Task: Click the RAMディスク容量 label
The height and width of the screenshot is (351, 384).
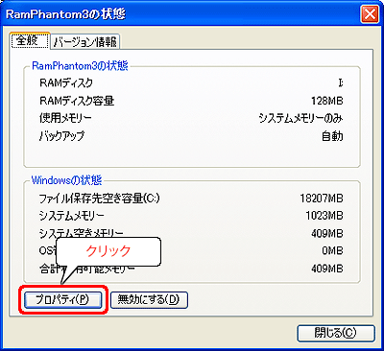Action: (x=77, y=101)
